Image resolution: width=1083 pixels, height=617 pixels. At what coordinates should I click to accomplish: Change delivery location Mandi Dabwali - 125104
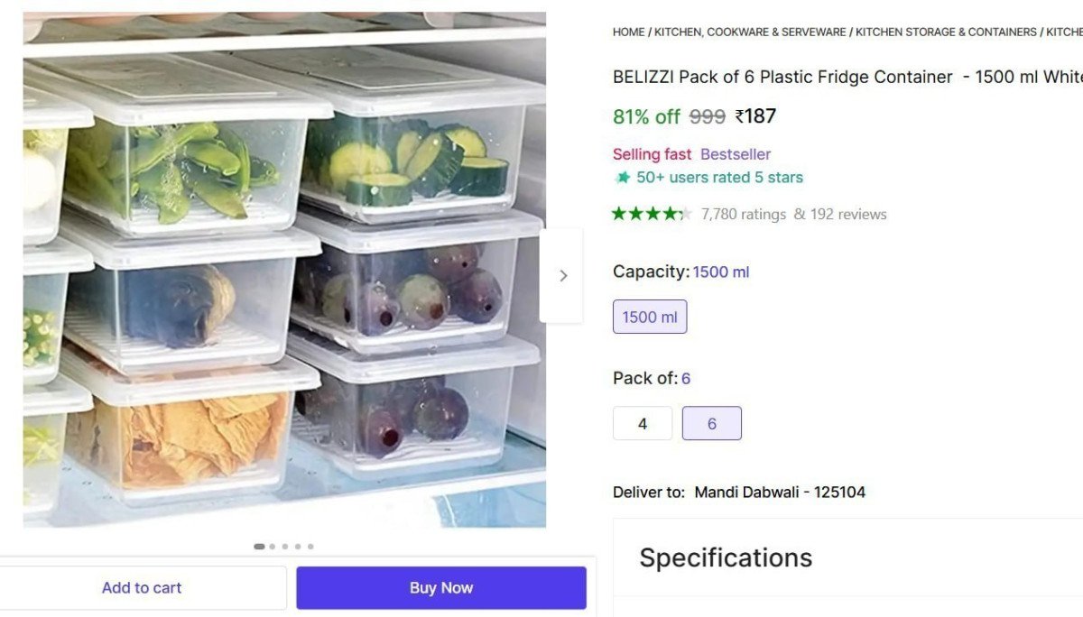click(780, 492)
